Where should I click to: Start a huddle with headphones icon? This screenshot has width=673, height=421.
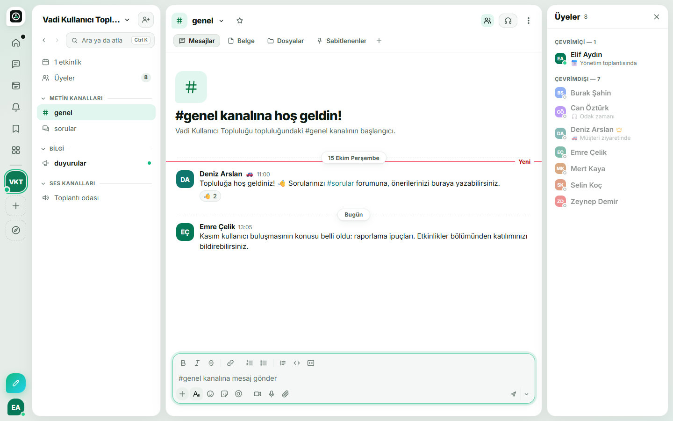click(x=508, y=21)
